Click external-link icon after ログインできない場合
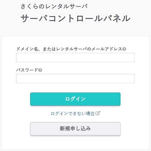This screenshot has width=151, height=151. pyautogui.click(x=98, y=113)
